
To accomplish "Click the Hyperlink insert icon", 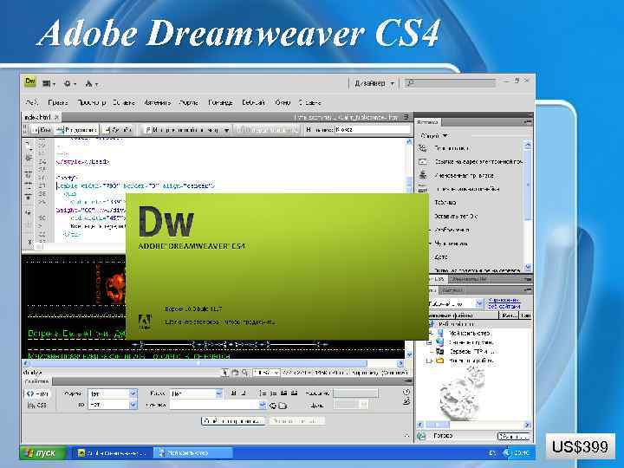I will point(423,148).
